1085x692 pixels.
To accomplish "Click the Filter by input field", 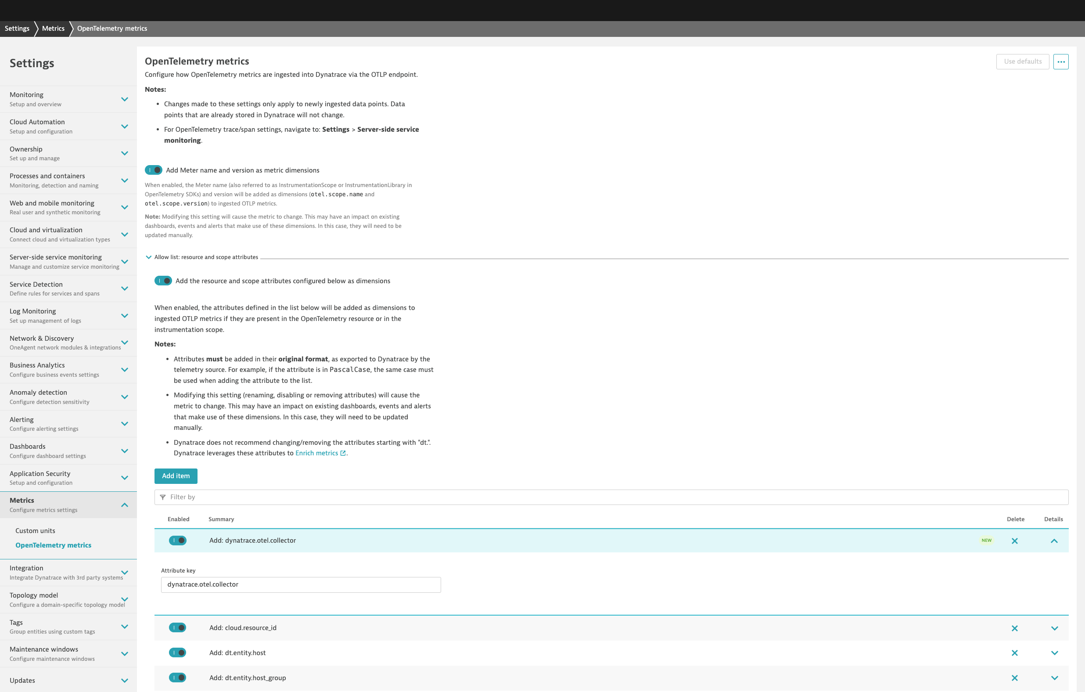I will coord(611,497).
